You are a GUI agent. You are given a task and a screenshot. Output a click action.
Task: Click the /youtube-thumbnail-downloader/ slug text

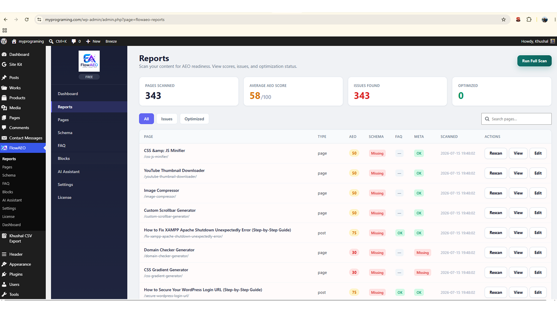coord(170,177)
